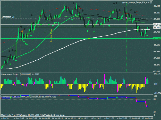Click the 85.195 price axis value
This screenshot has height=120, width=161.
pyautogui.click(x=157, y=71)
